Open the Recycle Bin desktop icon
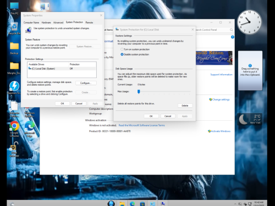Image resolution: width=275 pixels, height=206 pixels. pyautogui.click(x=14, y=29)
